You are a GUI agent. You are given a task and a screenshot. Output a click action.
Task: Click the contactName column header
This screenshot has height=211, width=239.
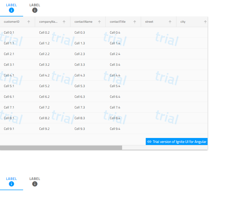point(88,22)
